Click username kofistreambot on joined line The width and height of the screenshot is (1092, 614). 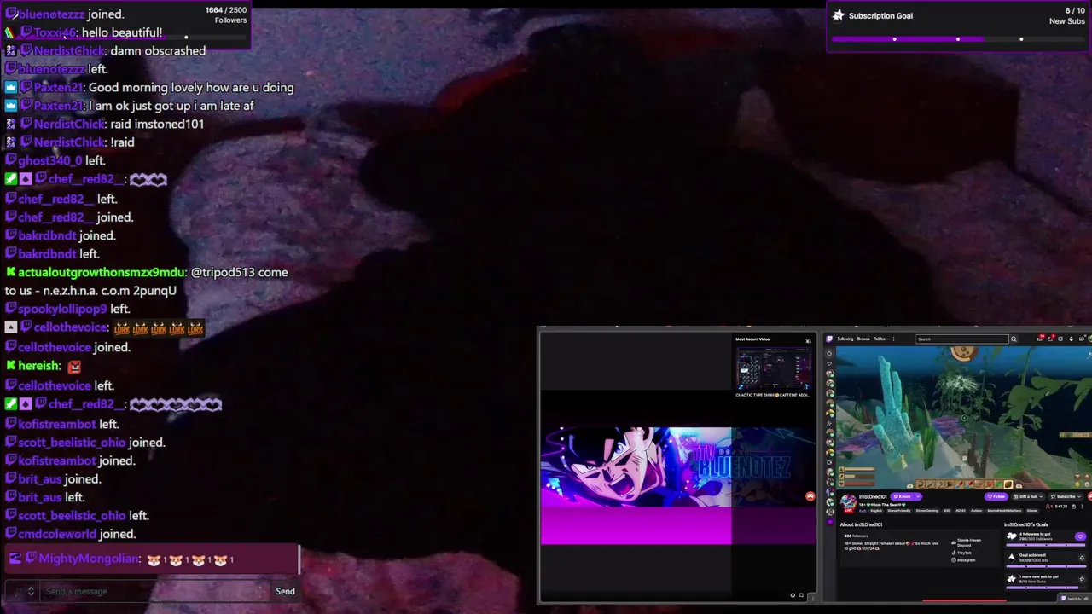tap(56, 460)
